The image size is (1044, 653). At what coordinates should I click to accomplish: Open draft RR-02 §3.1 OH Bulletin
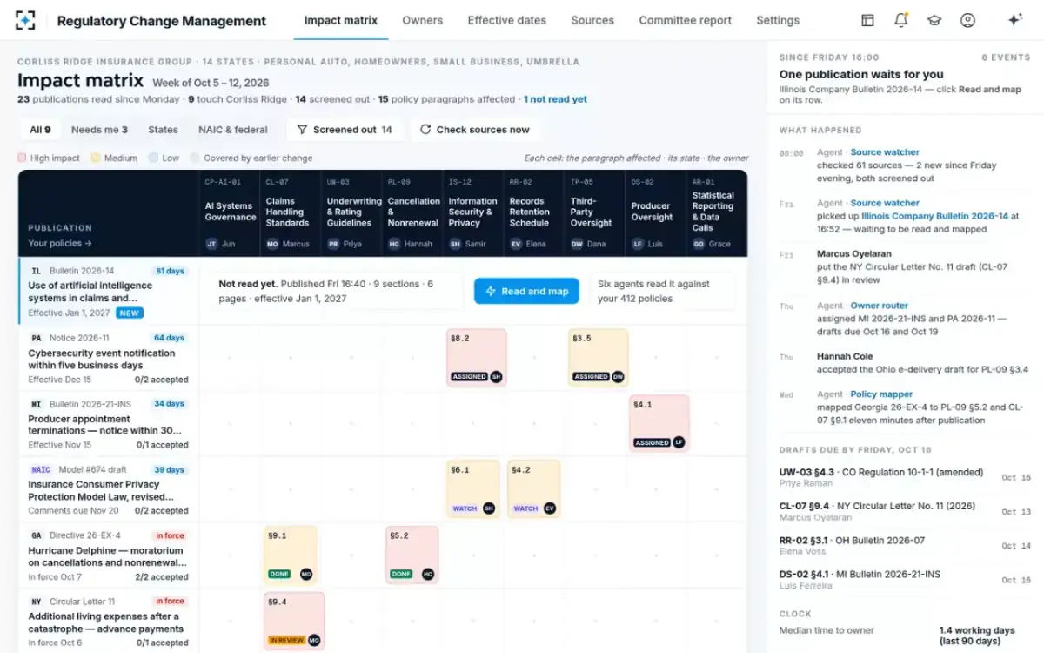coord(905,546)
